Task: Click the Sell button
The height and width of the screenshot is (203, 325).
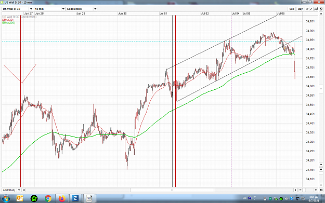Action: click(292, 9)
